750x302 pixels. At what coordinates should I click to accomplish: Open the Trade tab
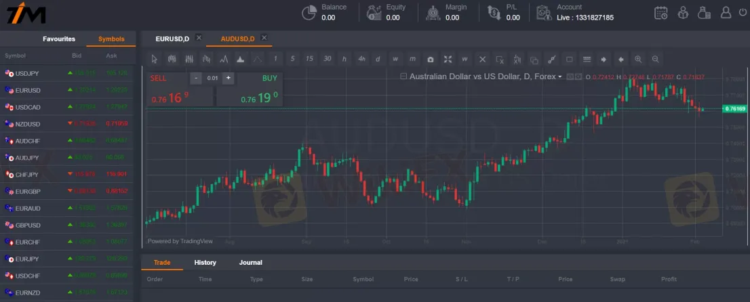(x=162, y=262)
